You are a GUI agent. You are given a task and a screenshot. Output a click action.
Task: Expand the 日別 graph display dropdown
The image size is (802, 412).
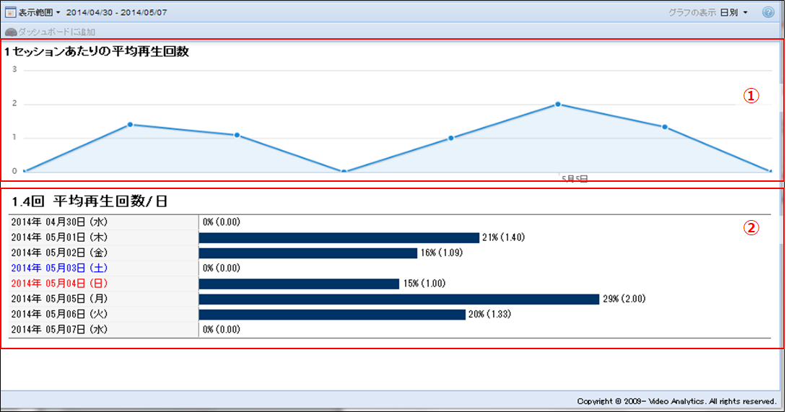(733, 12)
